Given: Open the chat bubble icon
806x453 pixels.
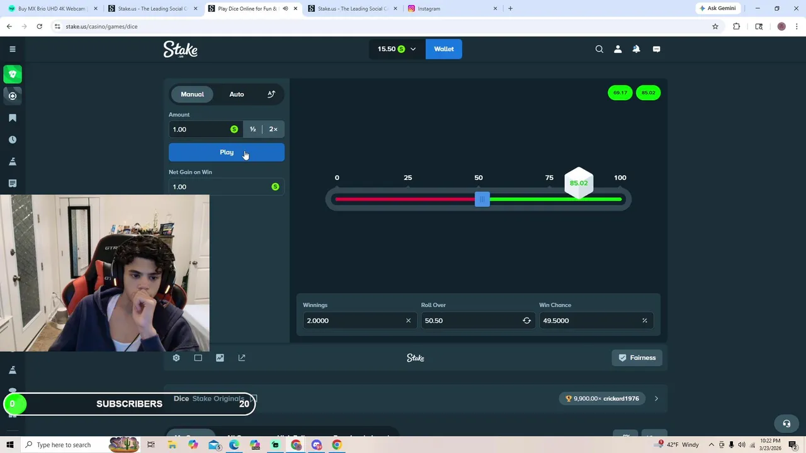Looking at the screenshot, I should pos(656,49).
